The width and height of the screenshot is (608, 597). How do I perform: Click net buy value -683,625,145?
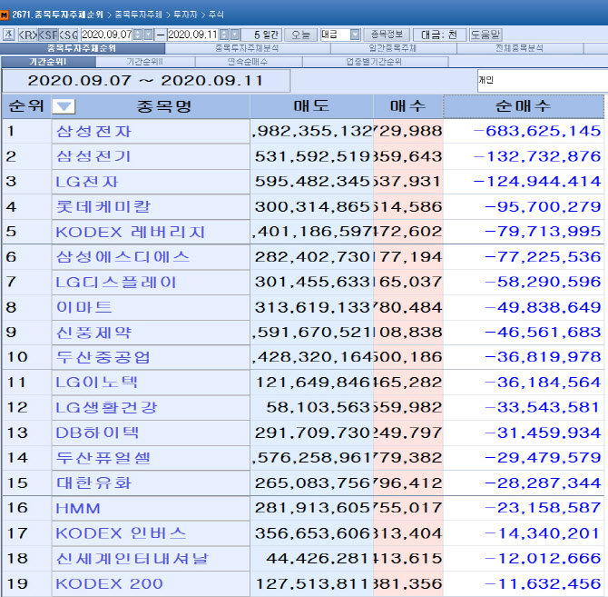point(537,131)
